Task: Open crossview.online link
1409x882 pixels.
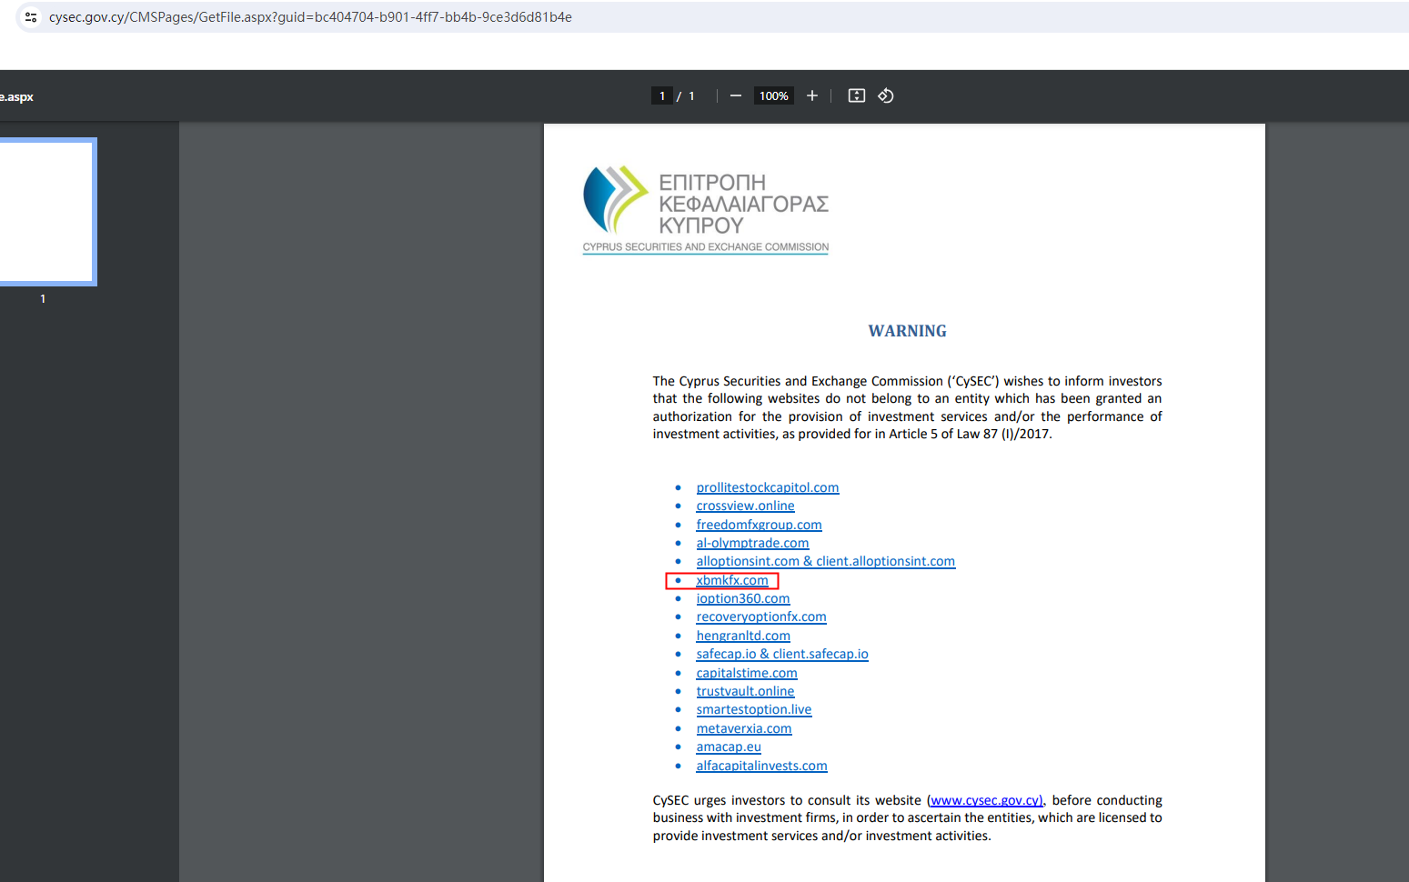Action: click(745, 506)
